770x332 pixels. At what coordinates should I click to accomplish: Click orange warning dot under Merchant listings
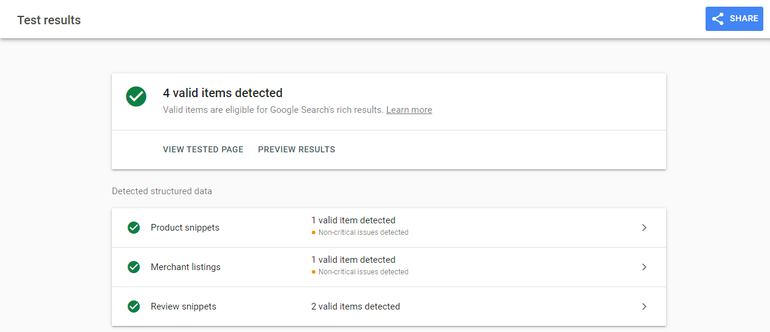314,272
